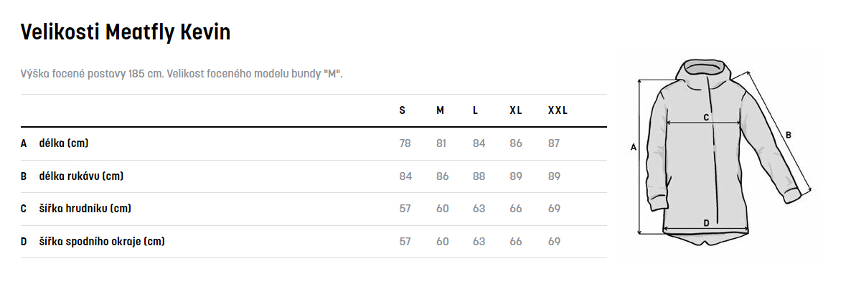Click value 57 for size S chest width
This screenshot has width=851, height=284.
click(x=405, y=209)
